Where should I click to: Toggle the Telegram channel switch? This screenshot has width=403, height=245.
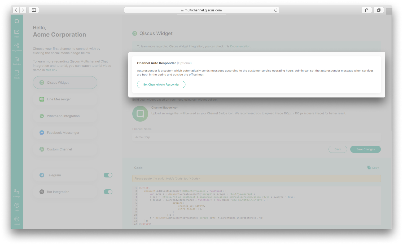point(108,175)
